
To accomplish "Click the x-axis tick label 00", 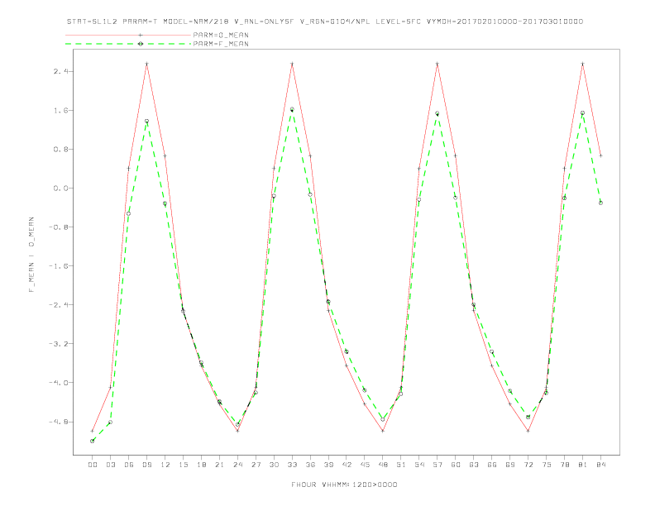I will (x=93, y=465).
